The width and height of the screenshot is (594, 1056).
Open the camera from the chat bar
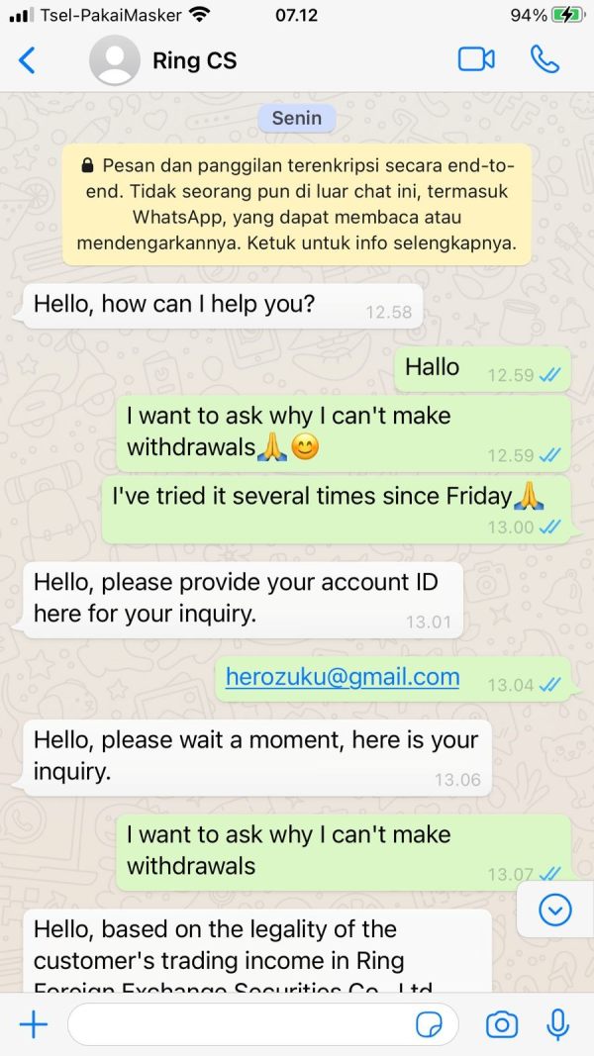[x=501, y=1025]
